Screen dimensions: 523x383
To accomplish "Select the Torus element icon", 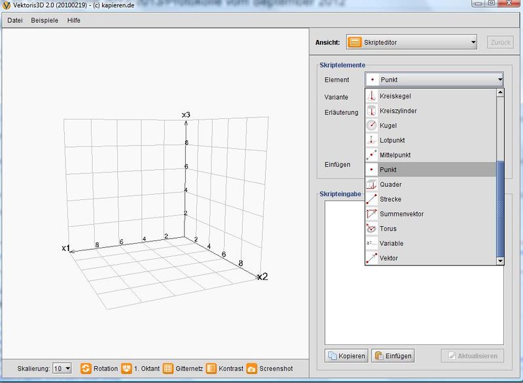I will point(371,229).
